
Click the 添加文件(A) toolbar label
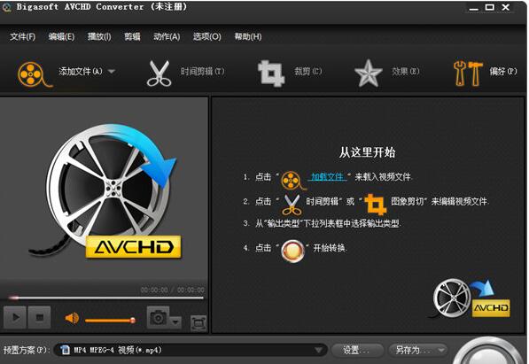tap(81, 72)
